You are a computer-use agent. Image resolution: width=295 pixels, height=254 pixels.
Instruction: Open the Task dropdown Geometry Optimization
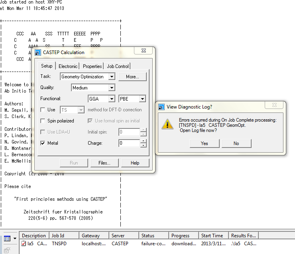coord(112,77)
